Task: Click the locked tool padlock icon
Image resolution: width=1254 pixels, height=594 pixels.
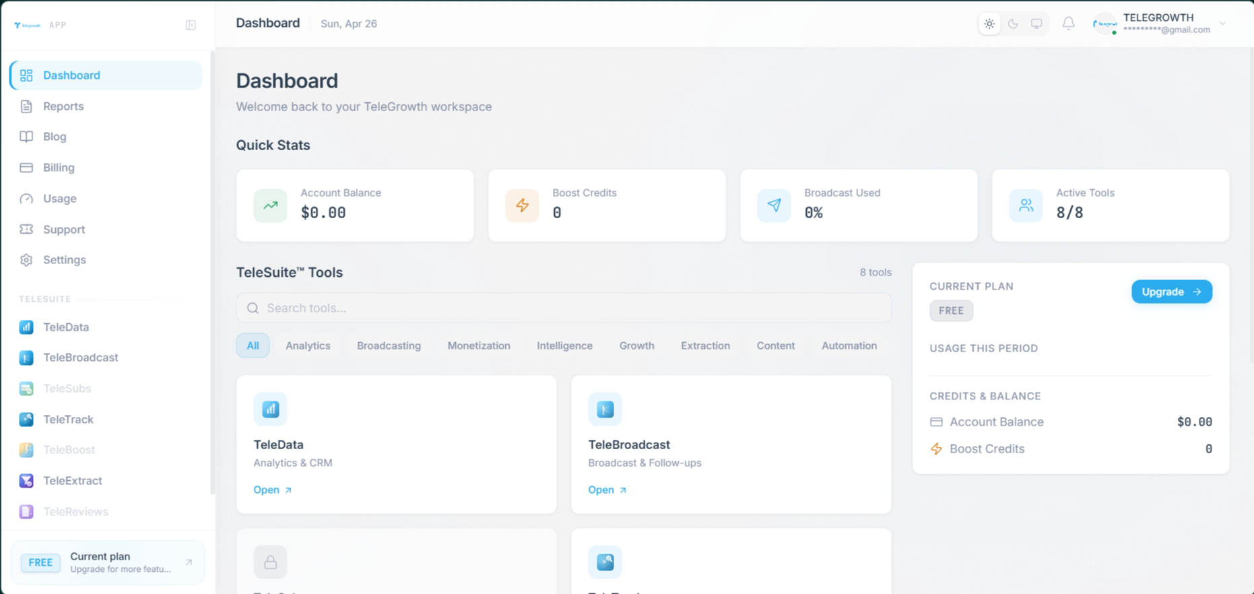Action: tap(270, 562)
